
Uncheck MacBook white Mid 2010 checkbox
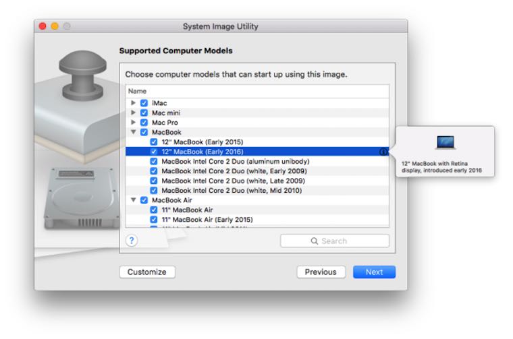point(154,191)
